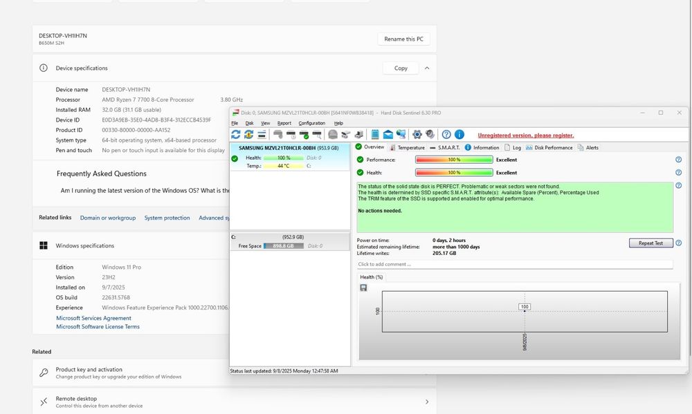This screenshot has height=414, width=692.
Task: Click the help icon beside Repeat Test
Action: pyautogui.click(x=678, y=243)
